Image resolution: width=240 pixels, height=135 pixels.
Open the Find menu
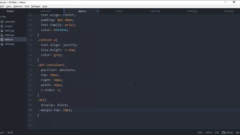click(x=27, y=6)
